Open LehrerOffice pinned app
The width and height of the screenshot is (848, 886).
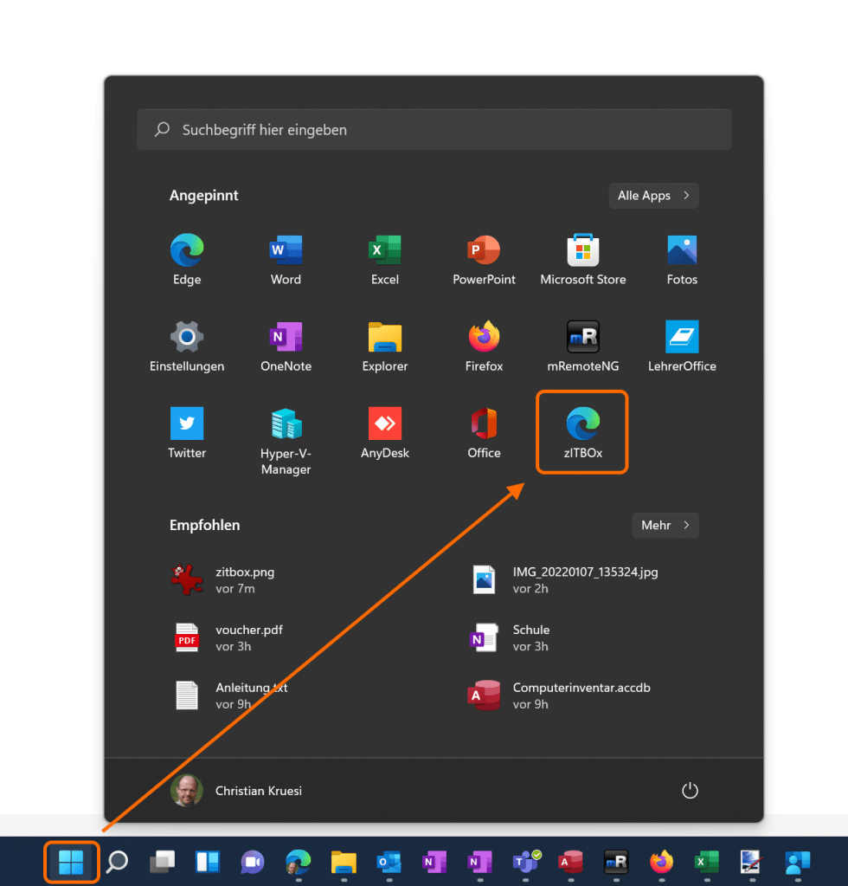click(682, 346)
